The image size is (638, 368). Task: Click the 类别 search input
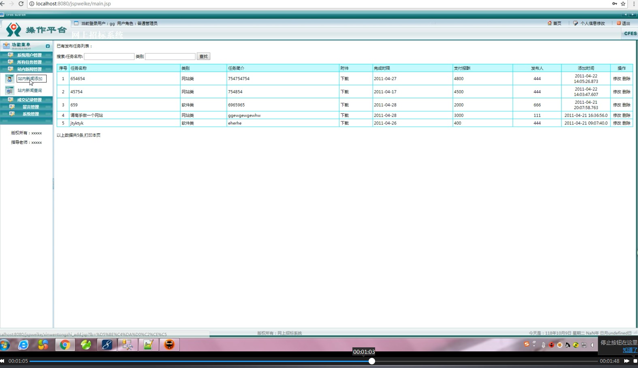tap(170, 56)
